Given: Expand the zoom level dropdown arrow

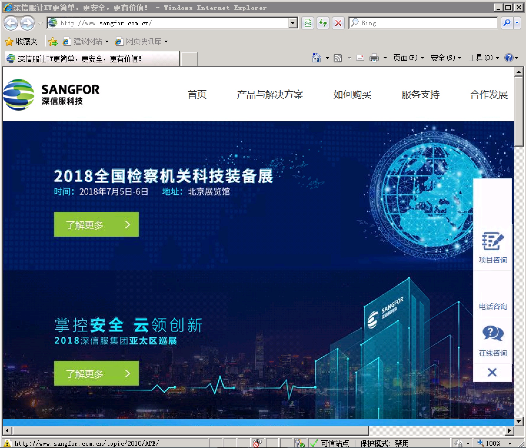Looking at the screenshot, I should [510, 443].
